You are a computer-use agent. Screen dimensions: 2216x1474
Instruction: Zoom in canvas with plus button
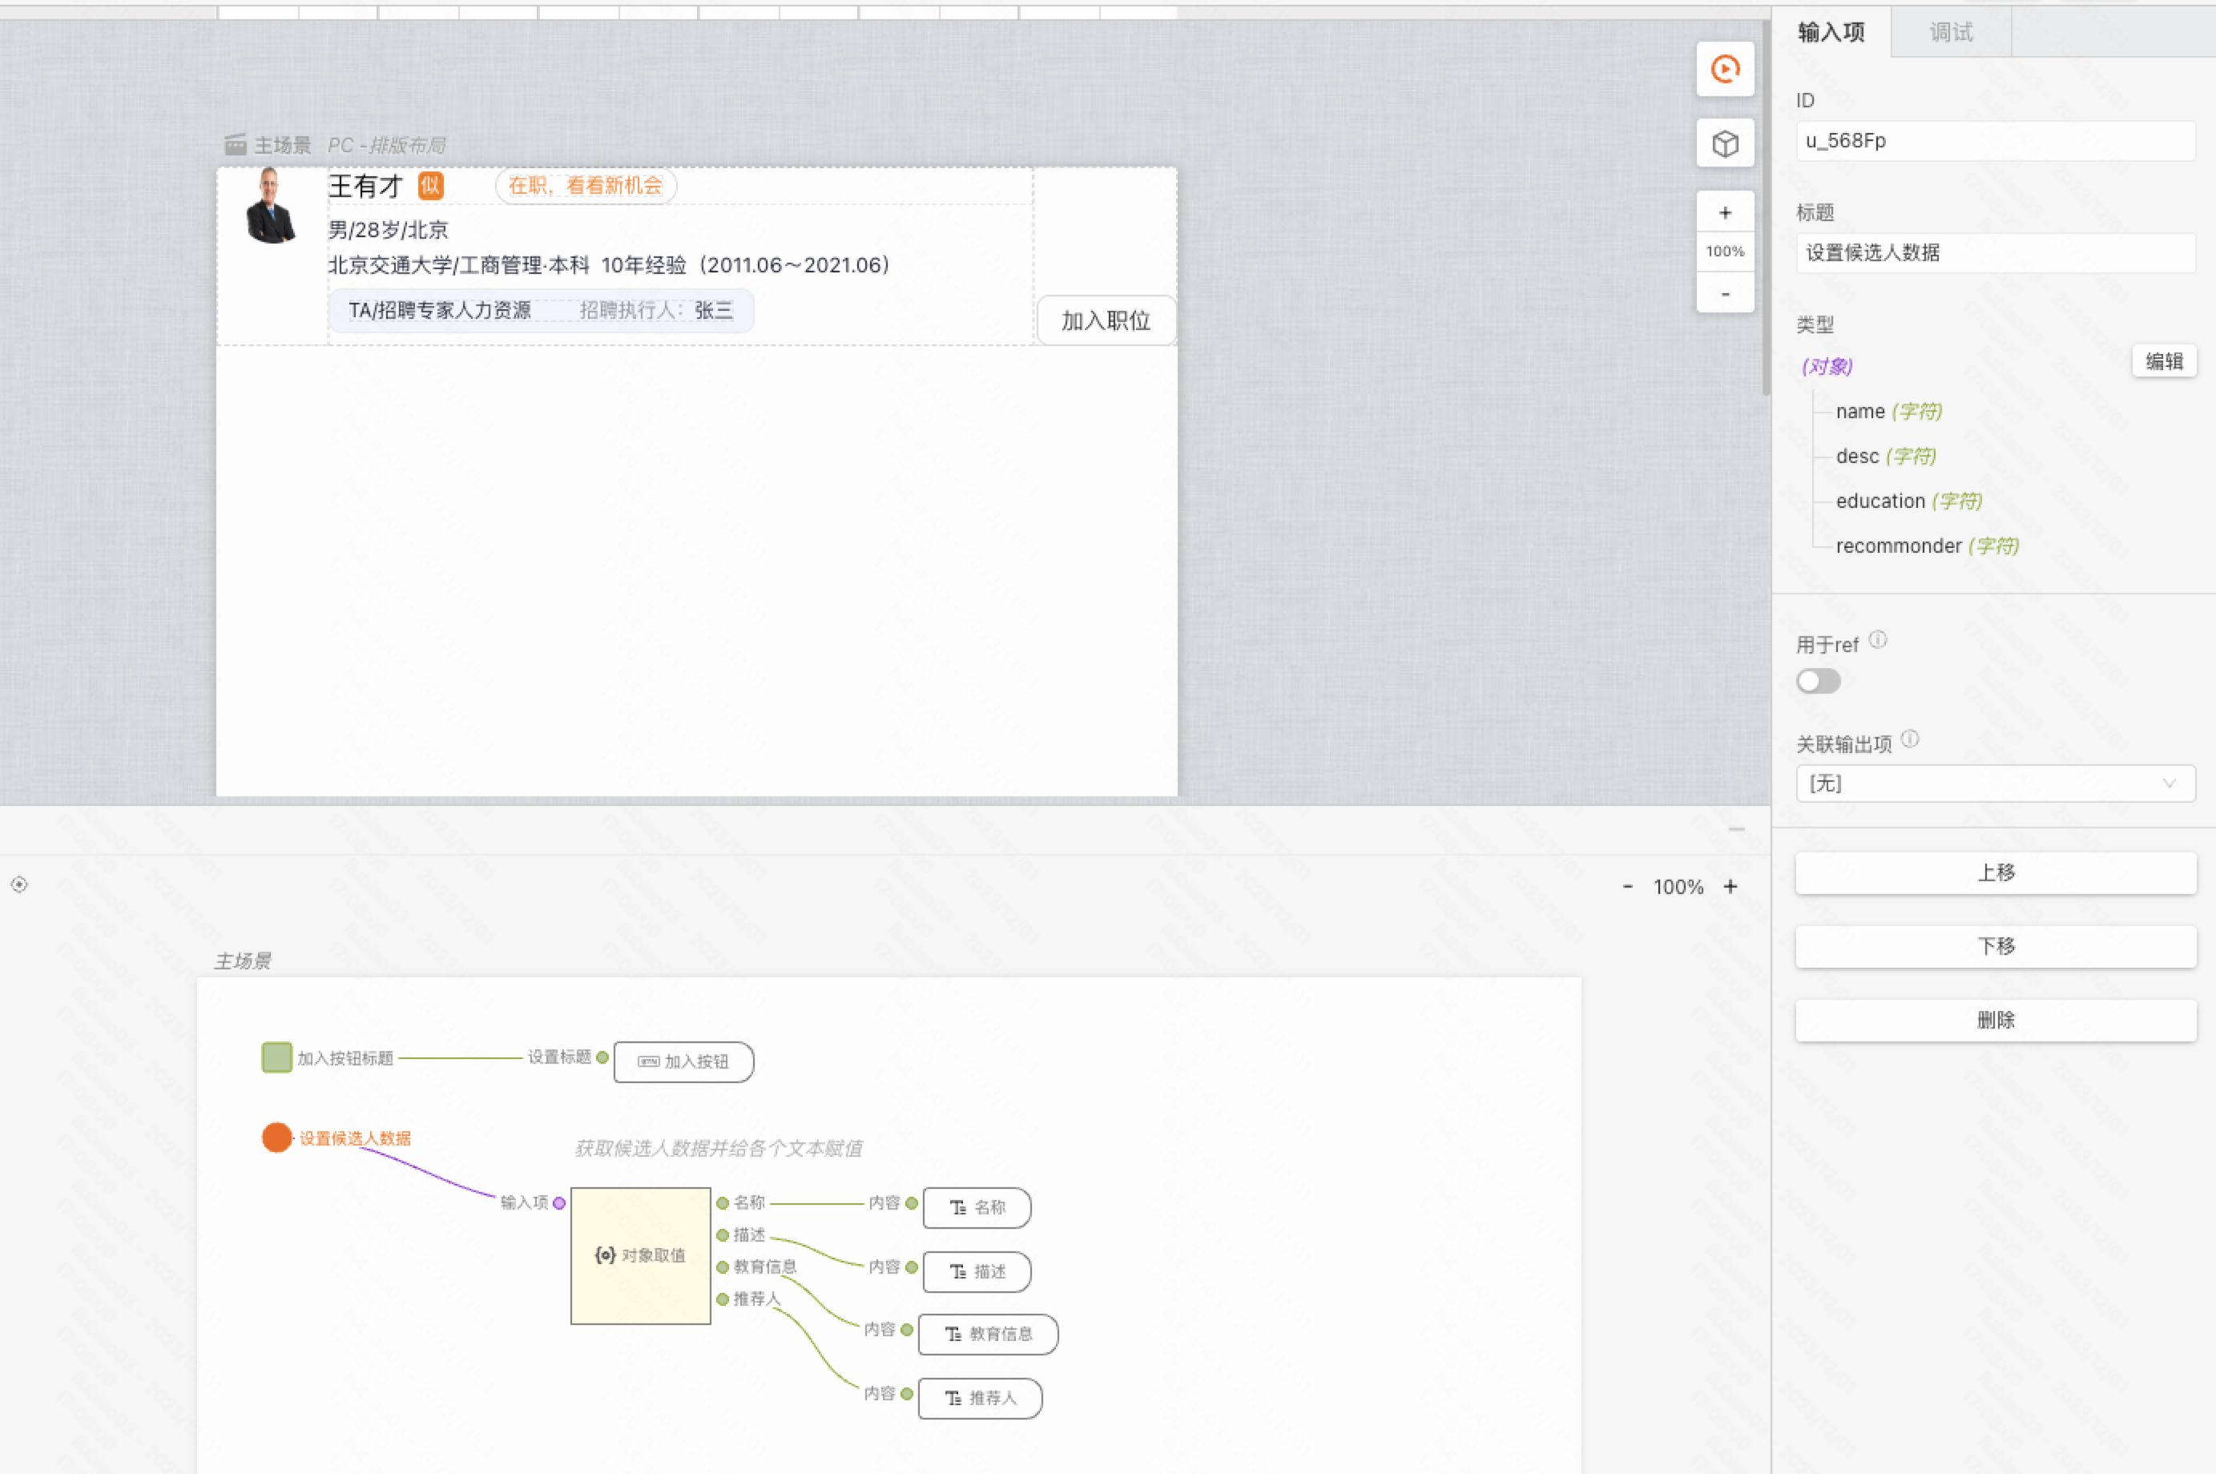[1724, 212]
